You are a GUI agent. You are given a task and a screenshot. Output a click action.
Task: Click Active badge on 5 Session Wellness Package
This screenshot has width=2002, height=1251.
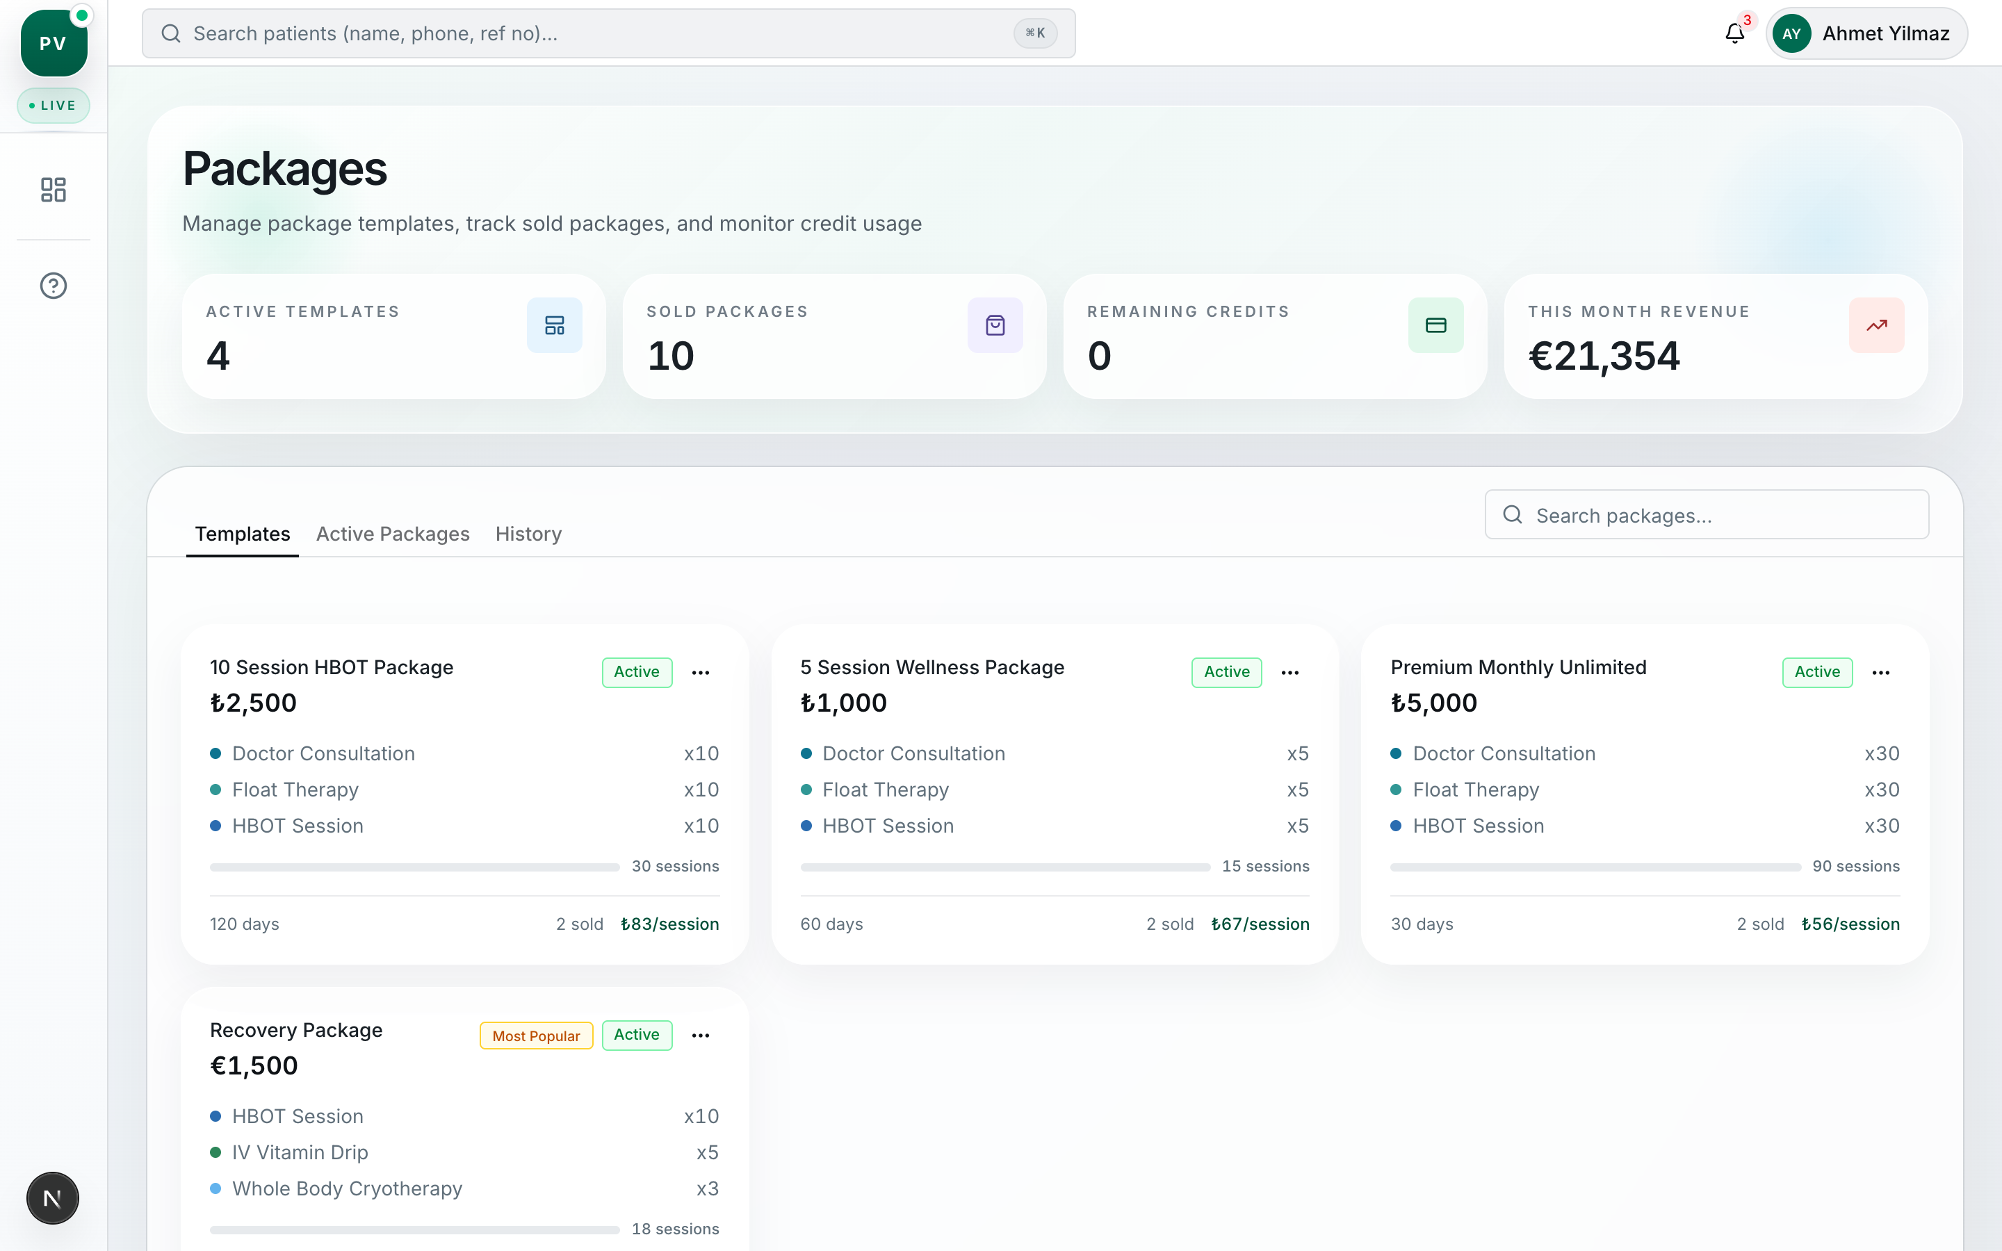pos(1227,672)
